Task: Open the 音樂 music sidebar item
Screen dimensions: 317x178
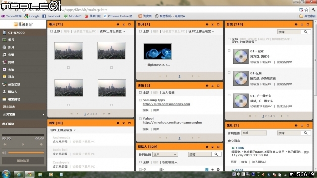Action: click(x=11, y=55)
